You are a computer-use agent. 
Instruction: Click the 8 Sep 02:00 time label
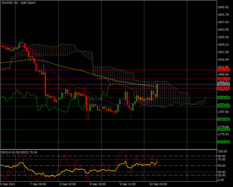tap(67, 184)
